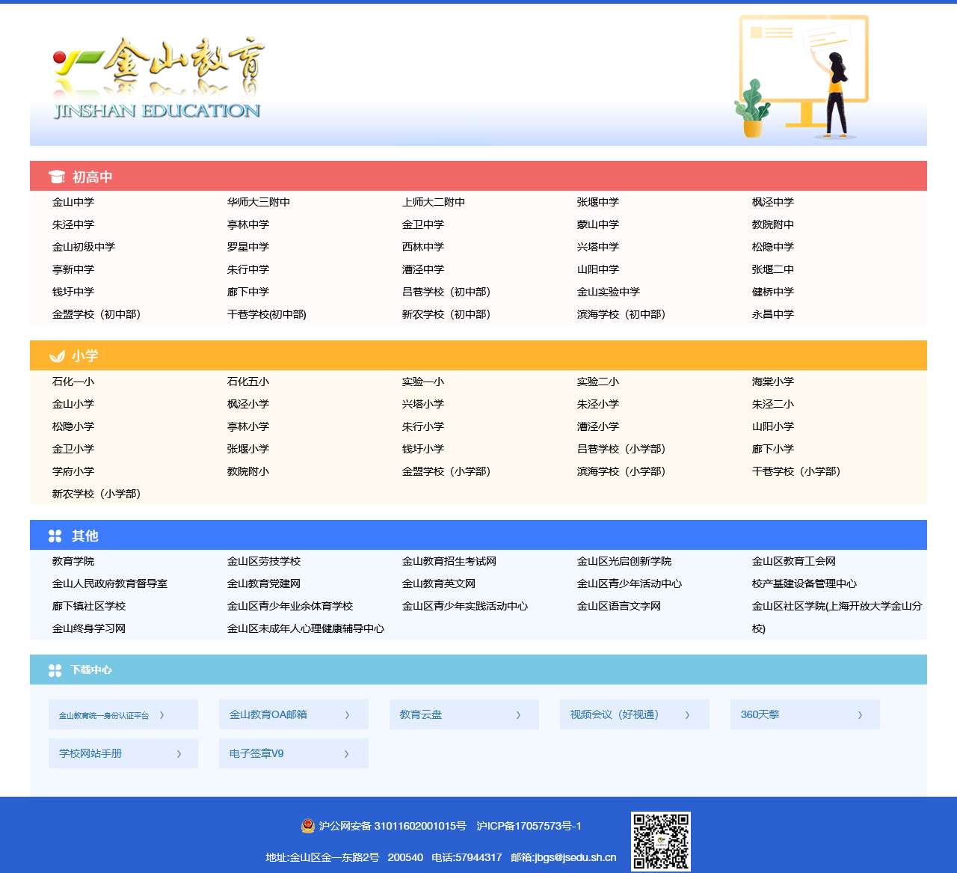Open the 华师大三附中 link
This screenshot has height=873, width=957.
[x=259, y=202]
